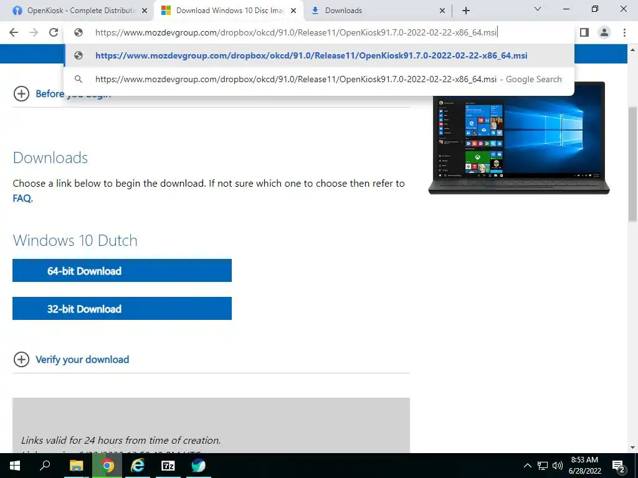Open the taskbar clock and date

coord(584,466)
